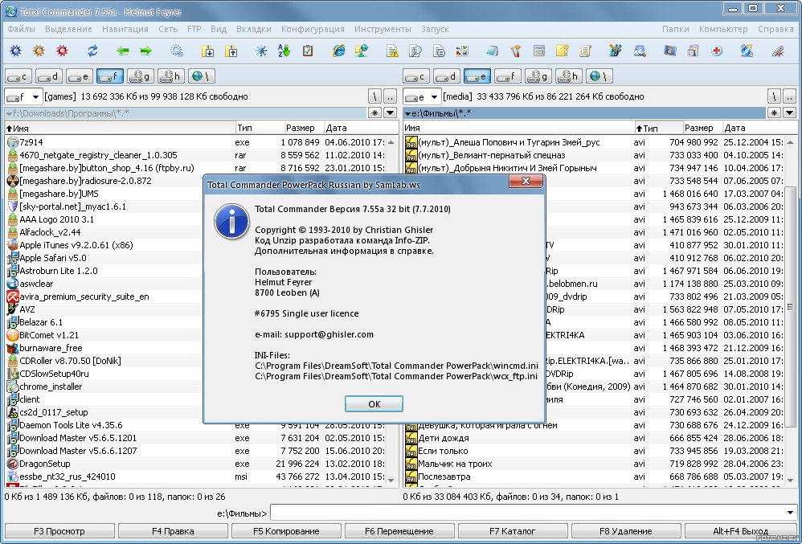Open the Файлы menu
The image size is (802, 544).
(22, 29)
